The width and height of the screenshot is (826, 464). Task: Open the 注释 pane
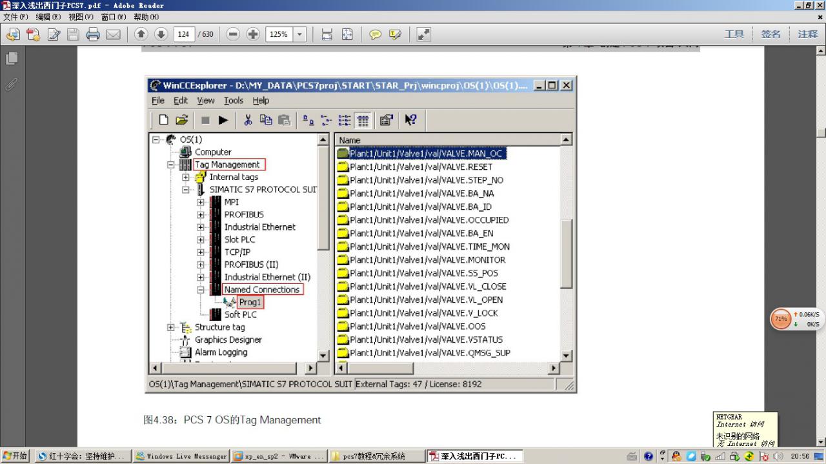click(807, 34)
